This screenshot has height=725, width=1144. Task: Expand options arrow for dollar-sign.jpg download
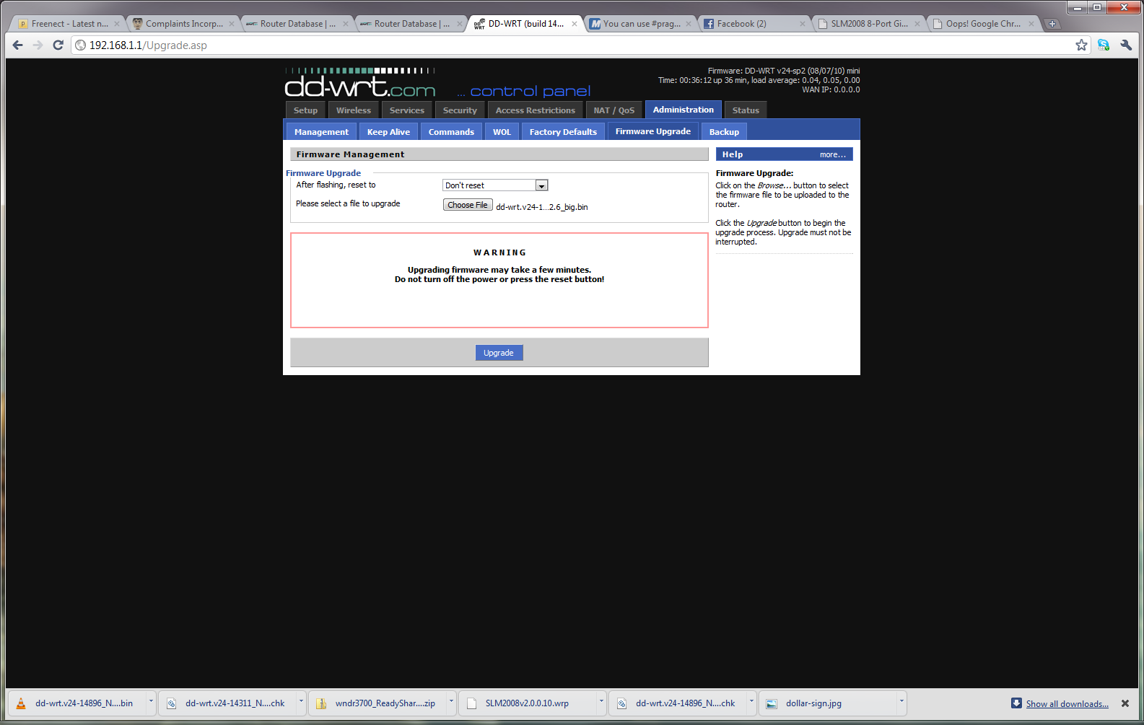point(901,701)
